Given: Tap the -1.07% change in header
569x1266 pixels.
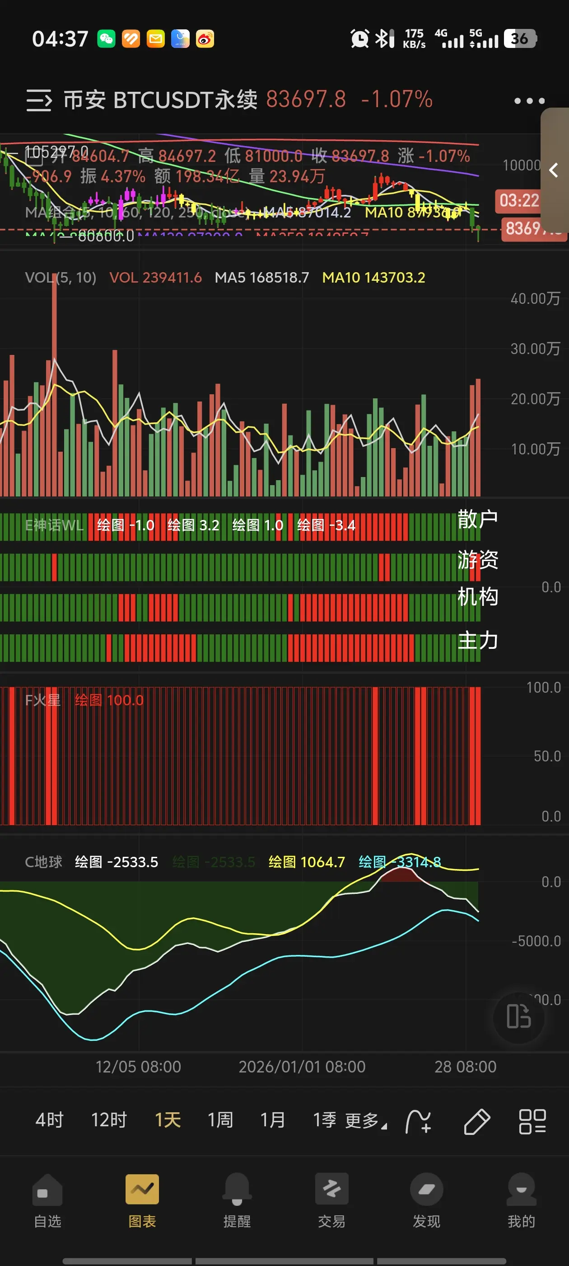Looking at the screenshot, I should 396,99.
